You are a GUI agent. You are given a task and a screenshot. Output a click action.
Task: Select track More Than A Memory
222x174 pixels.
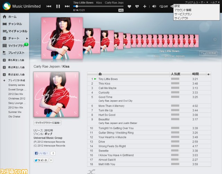(x=111, y=106)
